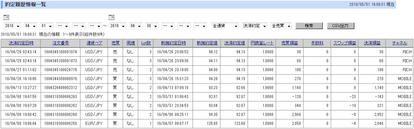Sort by 決済損益 column header
Viewport: 414px width, 129px height.
coord(372,43)
